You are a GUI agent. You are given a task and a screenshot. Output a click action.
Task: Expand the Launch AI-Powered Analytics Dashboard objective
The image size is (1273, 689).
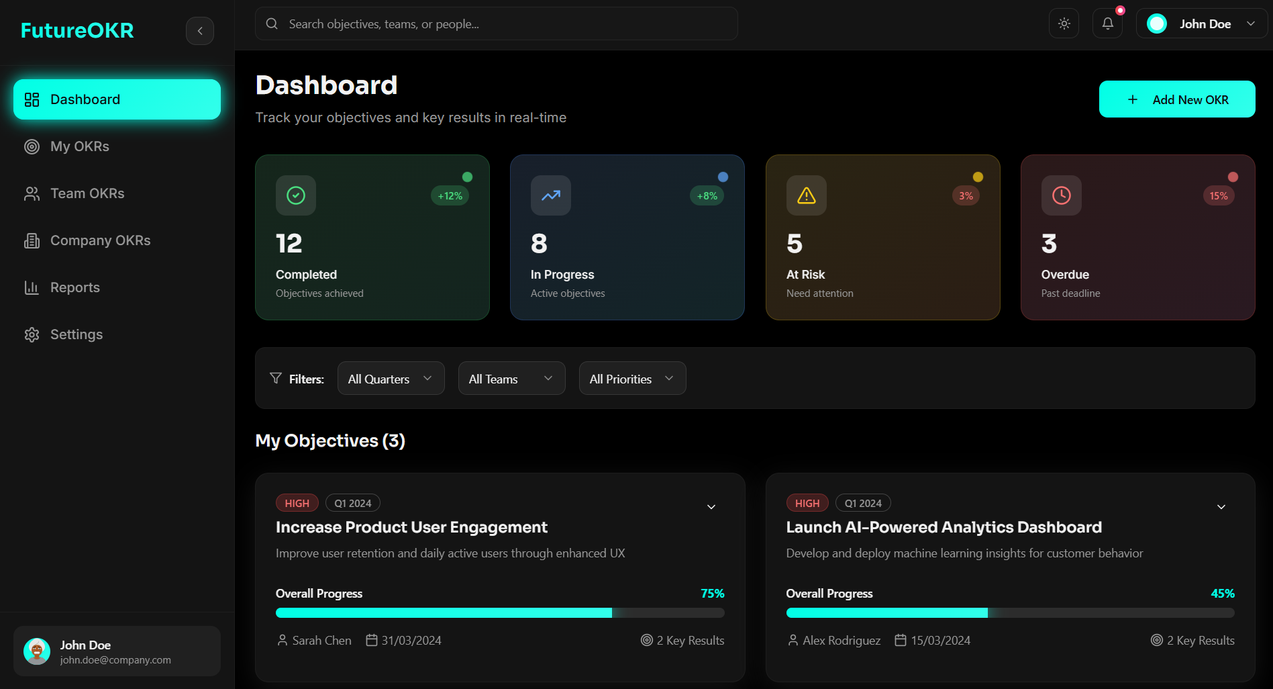point(1221,507)
